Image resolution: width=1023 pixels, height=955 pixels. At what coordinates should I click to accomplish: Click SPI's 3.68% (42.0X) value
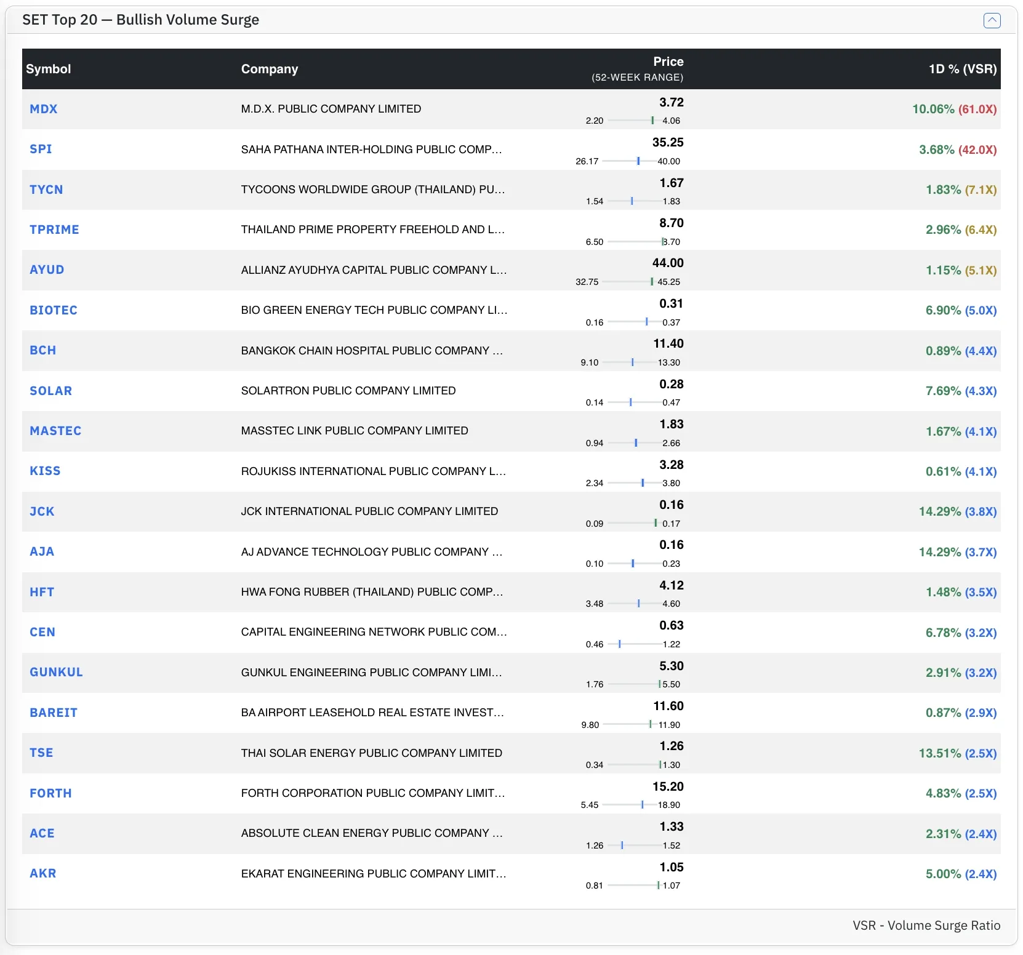(x=958, y=150)
